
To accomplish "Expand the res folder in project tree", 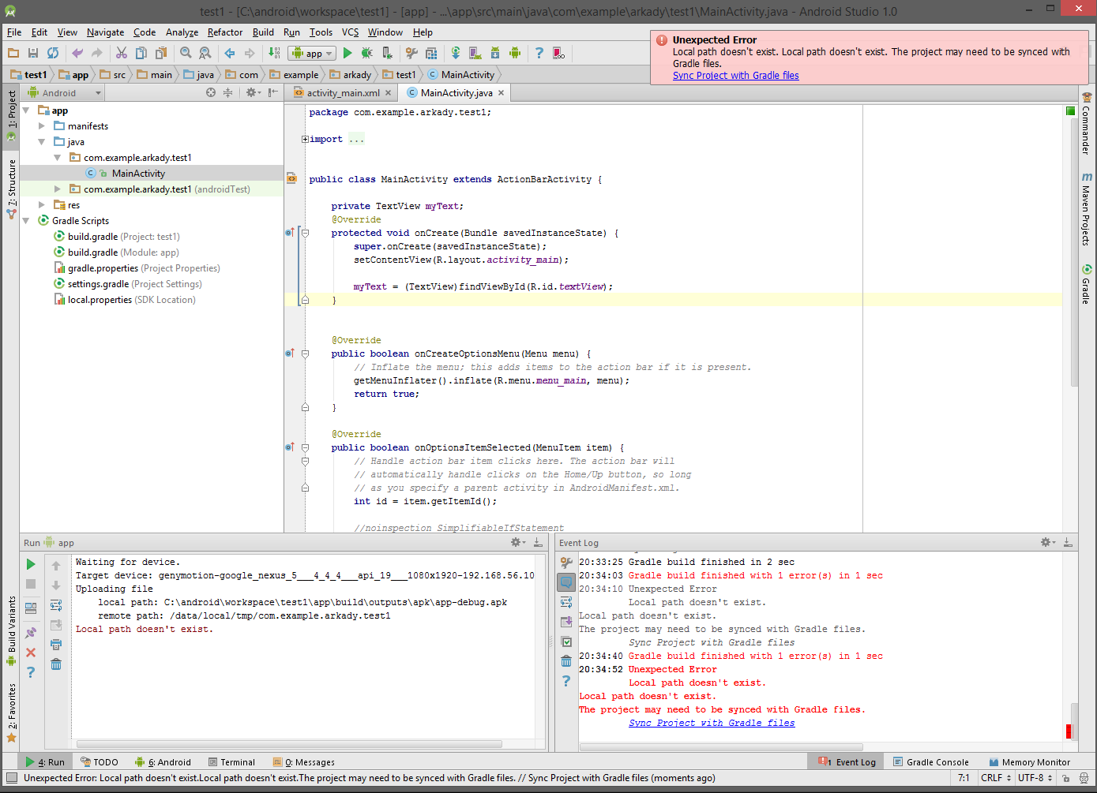I will click(42, 205).
